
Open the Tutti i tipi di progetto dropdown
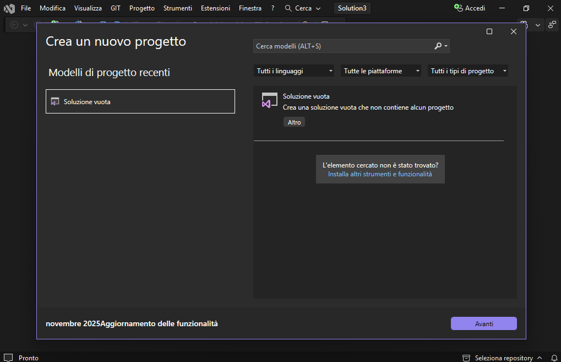pyautogui.click(x=468, y=71)
